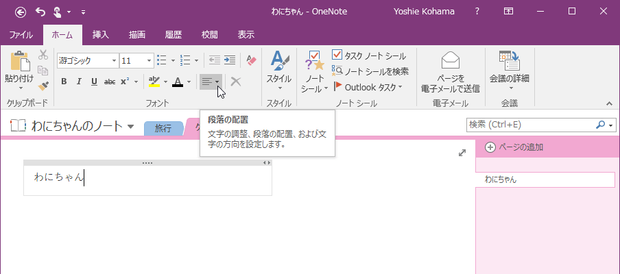Open the Help question mark
Viewport: 620px width, 274px height.
point(477,12)
